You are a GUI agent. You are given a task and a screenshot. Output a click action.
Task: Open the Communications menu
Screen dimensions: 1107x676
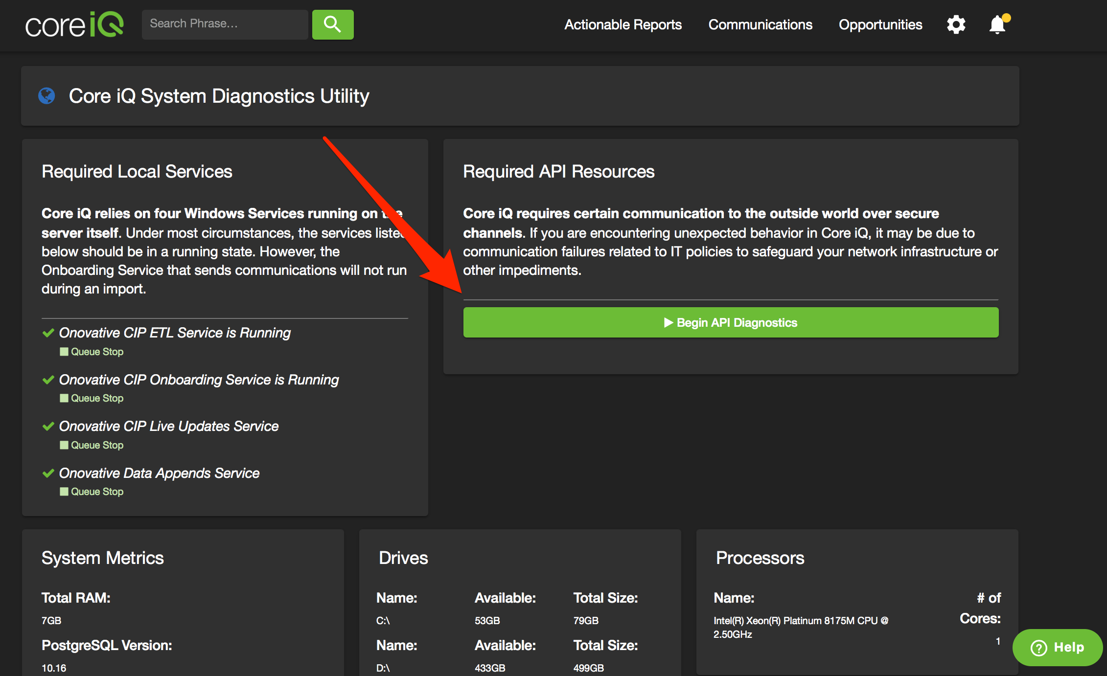tap(761, 24)
